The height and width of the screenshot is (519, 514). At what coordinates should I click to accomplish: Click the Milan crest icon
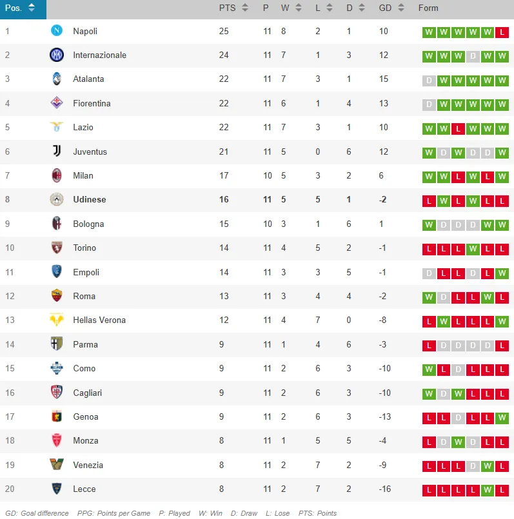click(57, 175)
